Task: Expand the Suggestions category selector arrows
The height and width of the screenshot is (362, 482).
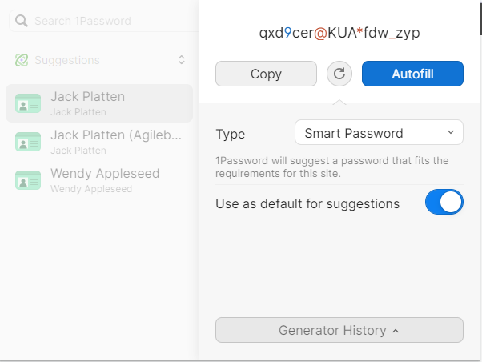Action: (182, 60)
